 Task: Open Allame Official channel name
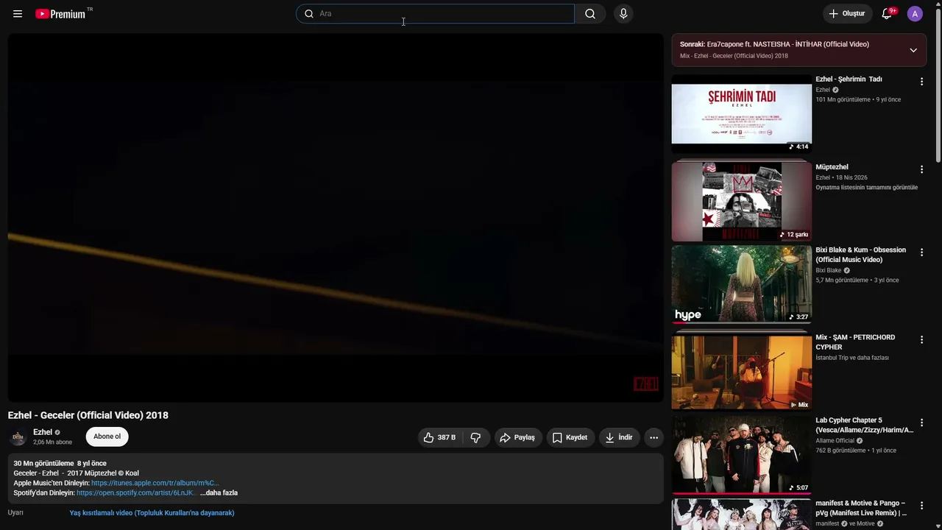[x=835, y=441]
